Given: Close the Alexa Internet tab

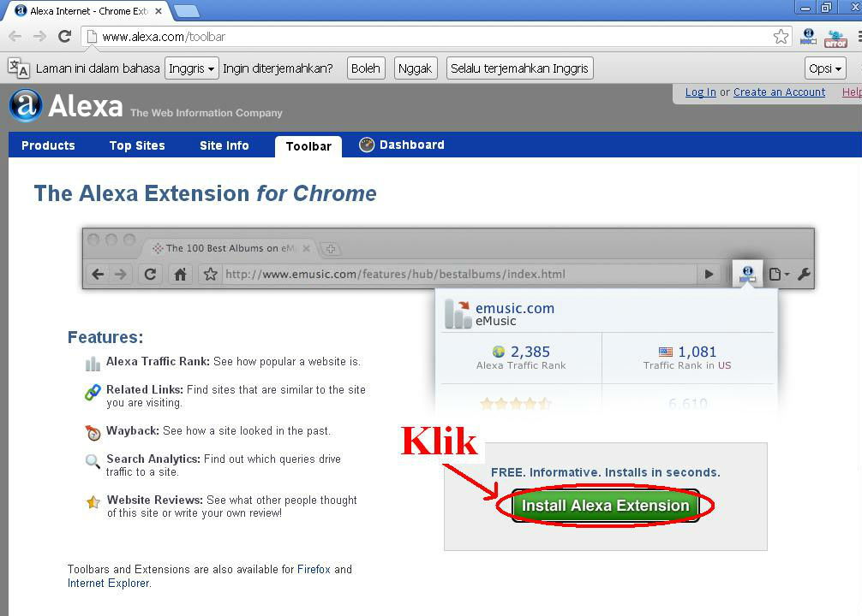Looking at the screenshot, I should 159,11.
